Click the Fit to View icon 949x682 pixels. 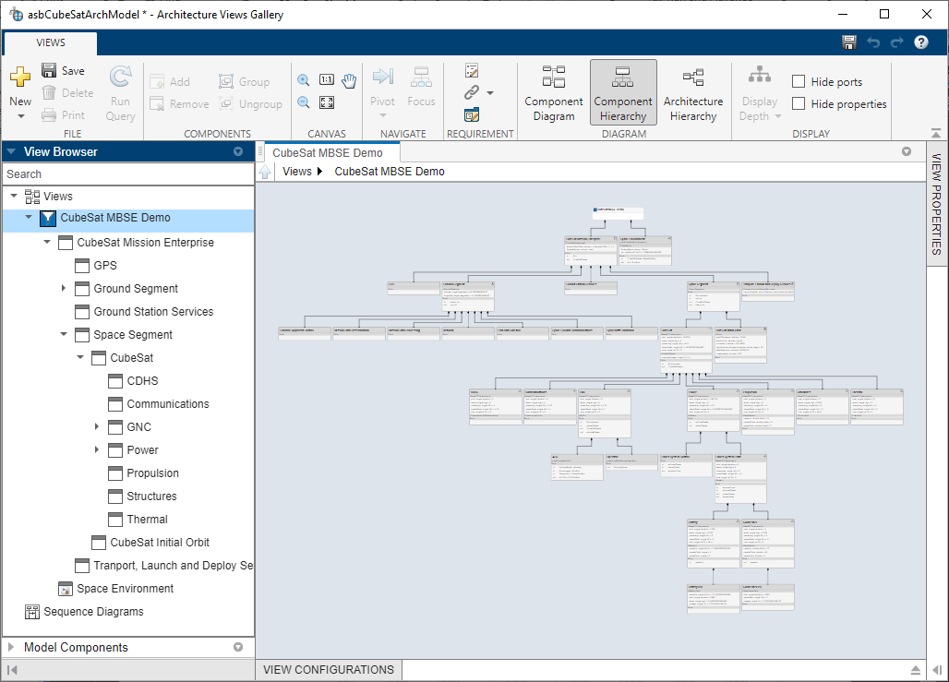326,102
